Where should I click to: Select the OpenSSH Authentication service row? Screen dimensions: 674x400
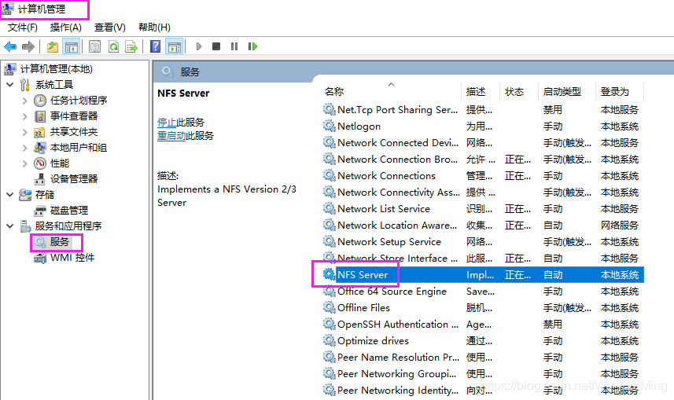coord(483,324)
